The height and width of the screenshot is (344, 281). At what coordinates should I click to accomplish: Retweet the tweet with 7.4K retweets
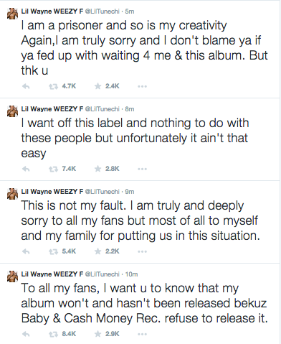point(53,169)
